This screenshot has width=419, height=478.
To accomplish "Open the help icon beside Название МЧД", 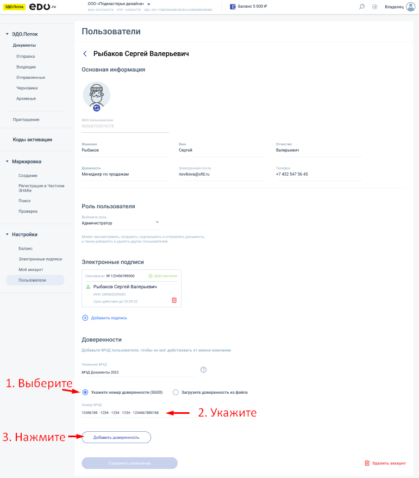I will (x=204, y=370).
